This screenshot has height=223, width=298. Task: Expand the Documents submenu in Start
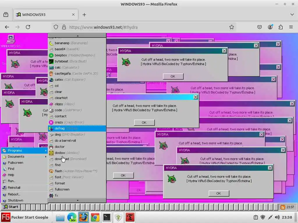pos(24,157)
